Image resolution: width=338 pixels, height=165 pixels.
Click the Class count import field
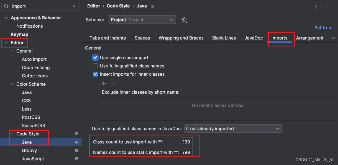pos(186,142)
